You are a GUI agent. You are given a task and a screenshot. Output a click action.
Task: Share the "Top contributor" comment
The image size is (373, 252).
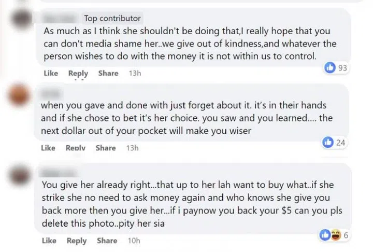click(x=108, y=74)
